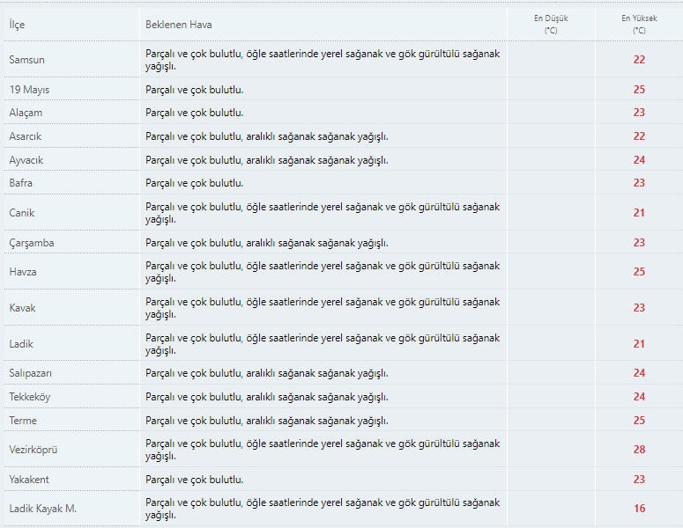Click Samsun's weather forecast description
This screenshot has width=683, height=528.
pos(323,60)
